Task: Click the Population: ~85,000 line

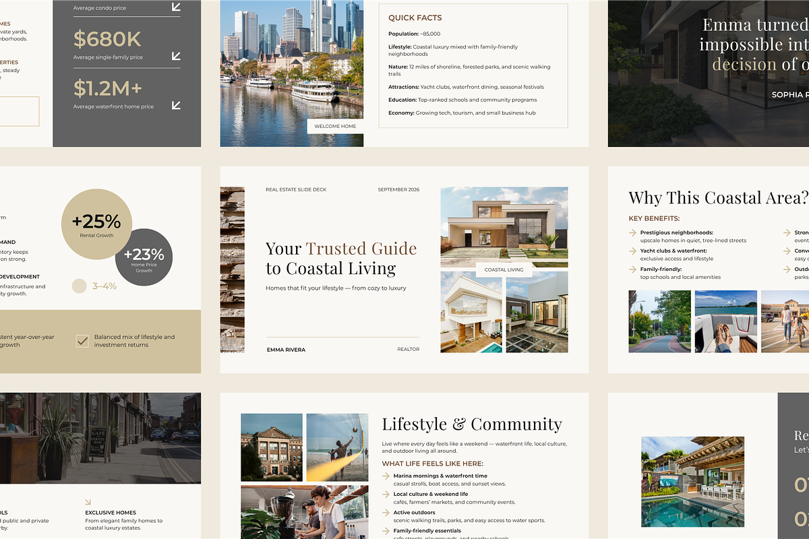Action: pyautogui.click(x=414, y=34)
